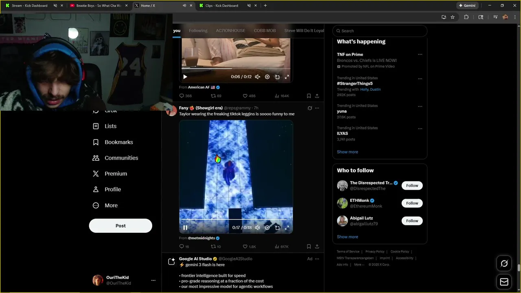Enter fullscreen on Taylor leggings video
Image resolution: width=521 pixels, height=293 pixels.
[287, 228]
